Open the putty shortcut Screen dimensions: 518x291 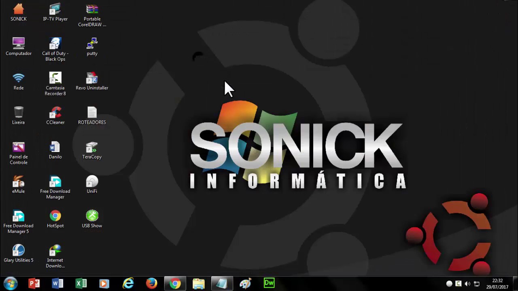[x=92, y=46]
